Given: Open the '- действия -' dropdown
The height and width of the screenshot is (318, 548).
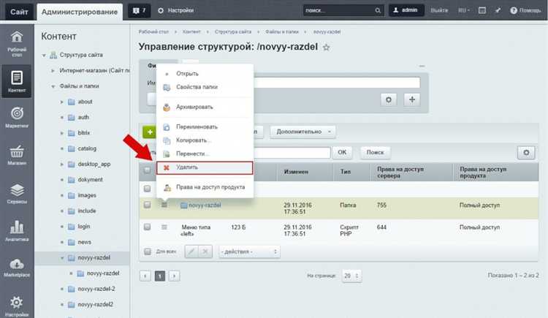Looking at the screenshot, I should tap(248, 251).
